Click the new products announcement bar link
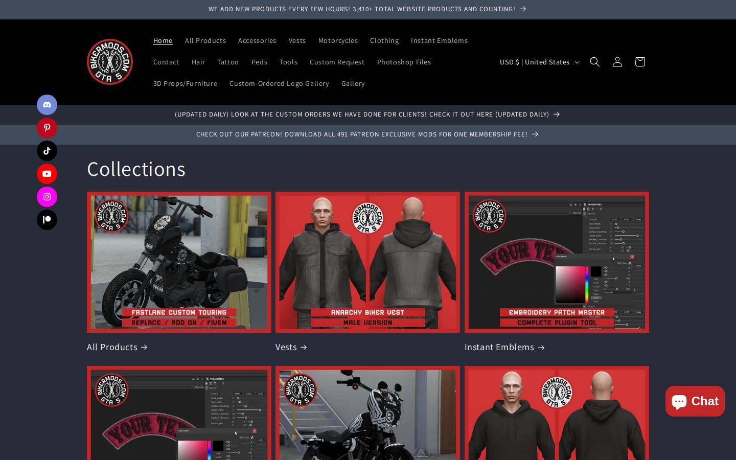 point(367,9)
